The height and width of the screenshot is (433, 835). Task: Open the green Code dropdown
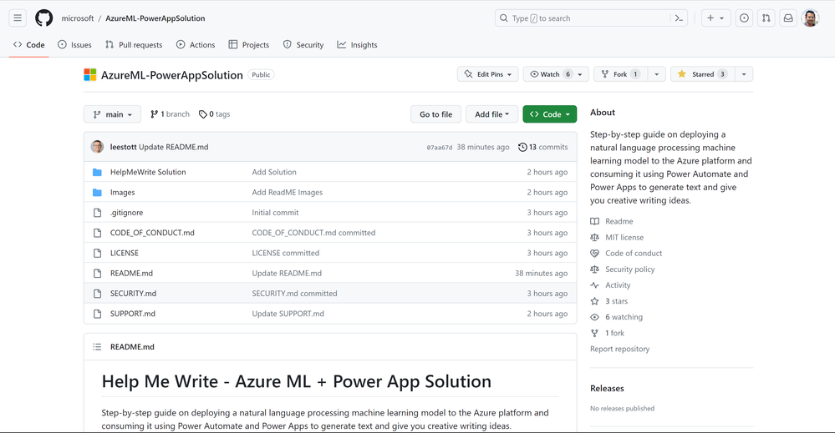tap(550, 114)
